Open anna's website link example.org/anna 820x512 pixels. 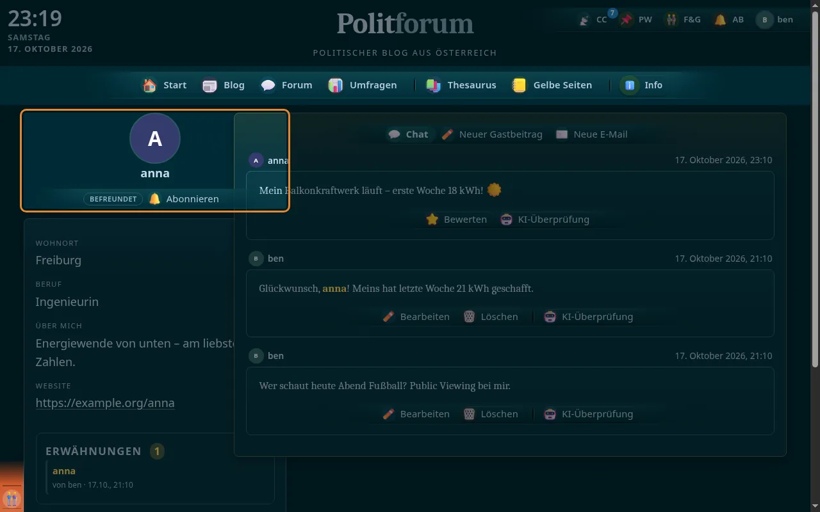(x=105, y=403)
